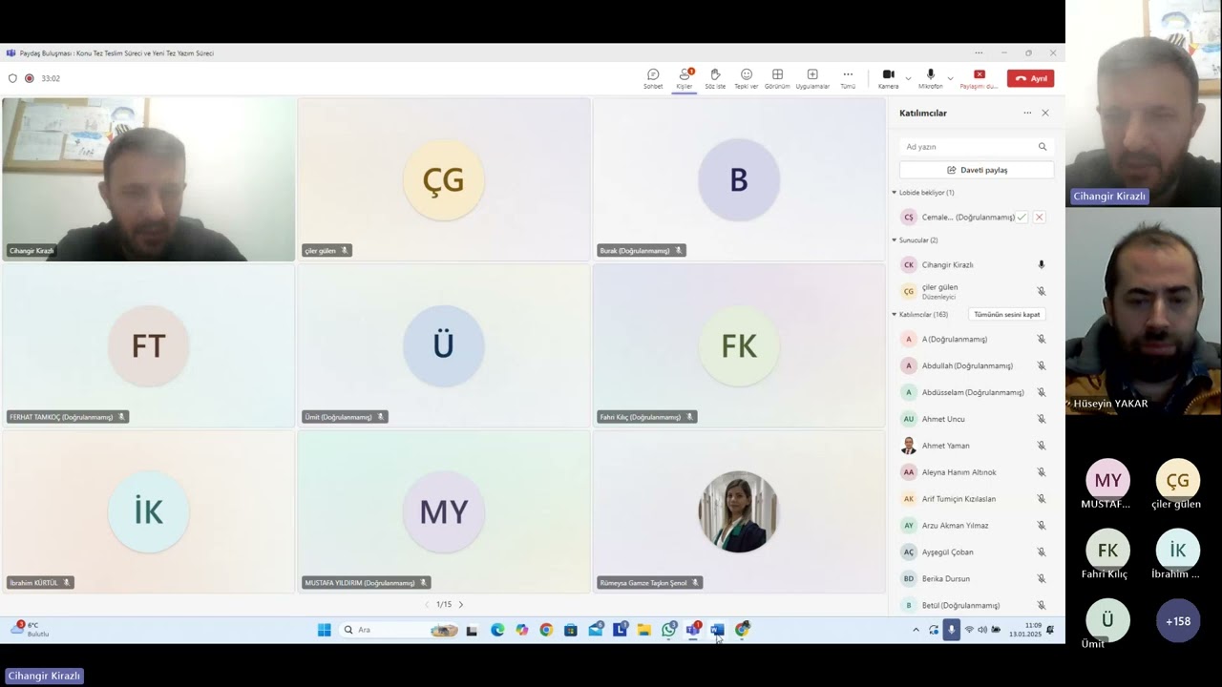Open microphone options dropdown arrow
Viewport: 1222px width, 687px height.
[950, 78]
